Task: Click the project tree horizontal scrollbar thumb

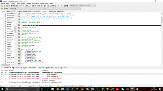Action: click(x=6, y=65)
